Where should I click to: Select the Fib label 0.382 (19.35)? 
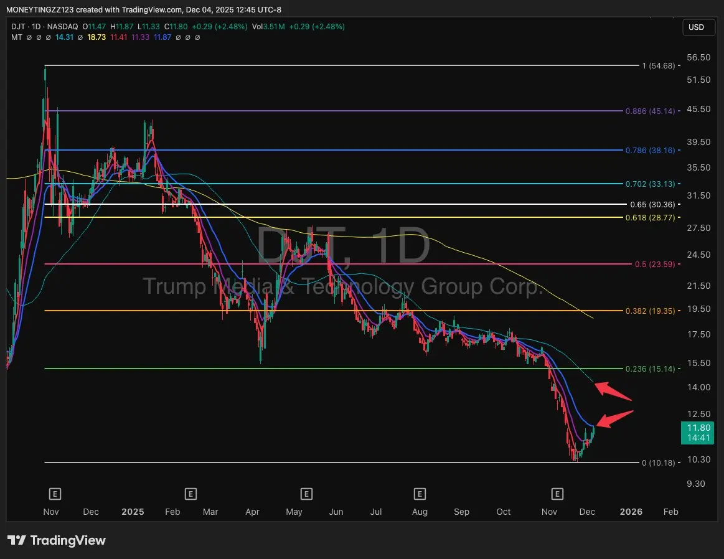click(650, 311)
